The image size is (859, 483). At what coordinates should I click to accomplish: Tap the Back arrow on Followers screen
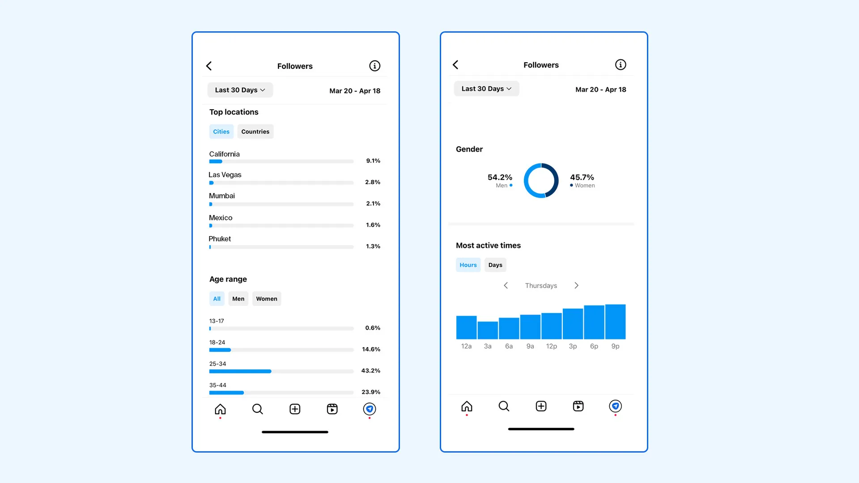pos(210,65)
